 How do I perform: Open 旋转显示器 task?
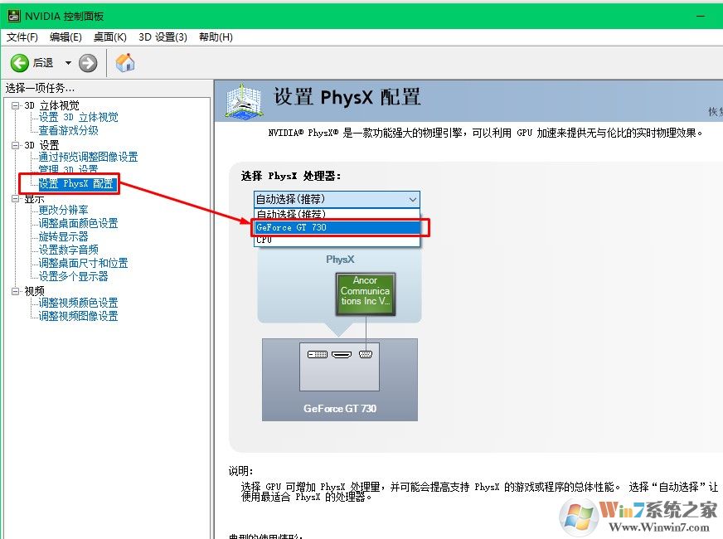tap(63, 236)
